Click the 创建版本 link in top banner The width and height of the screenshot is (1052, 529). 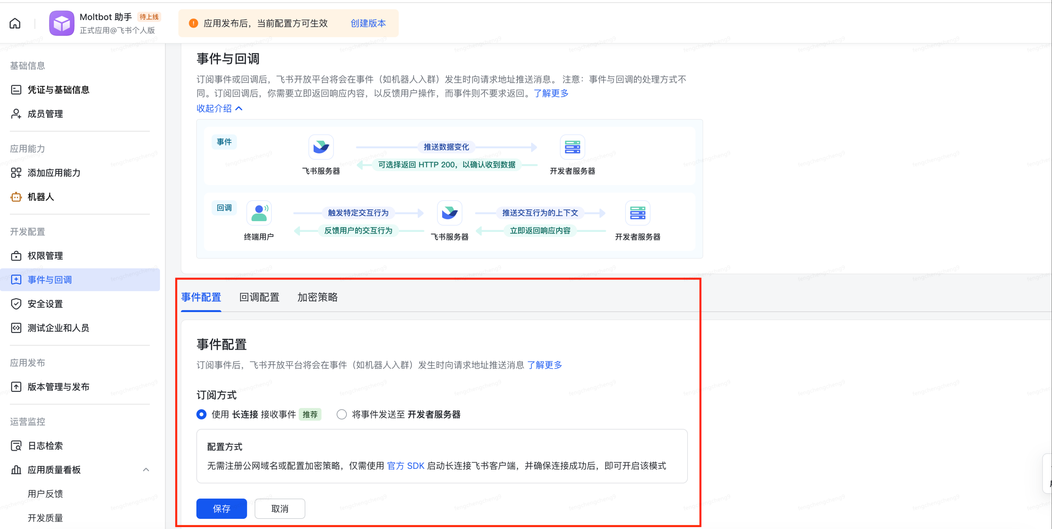pos(367,23)
